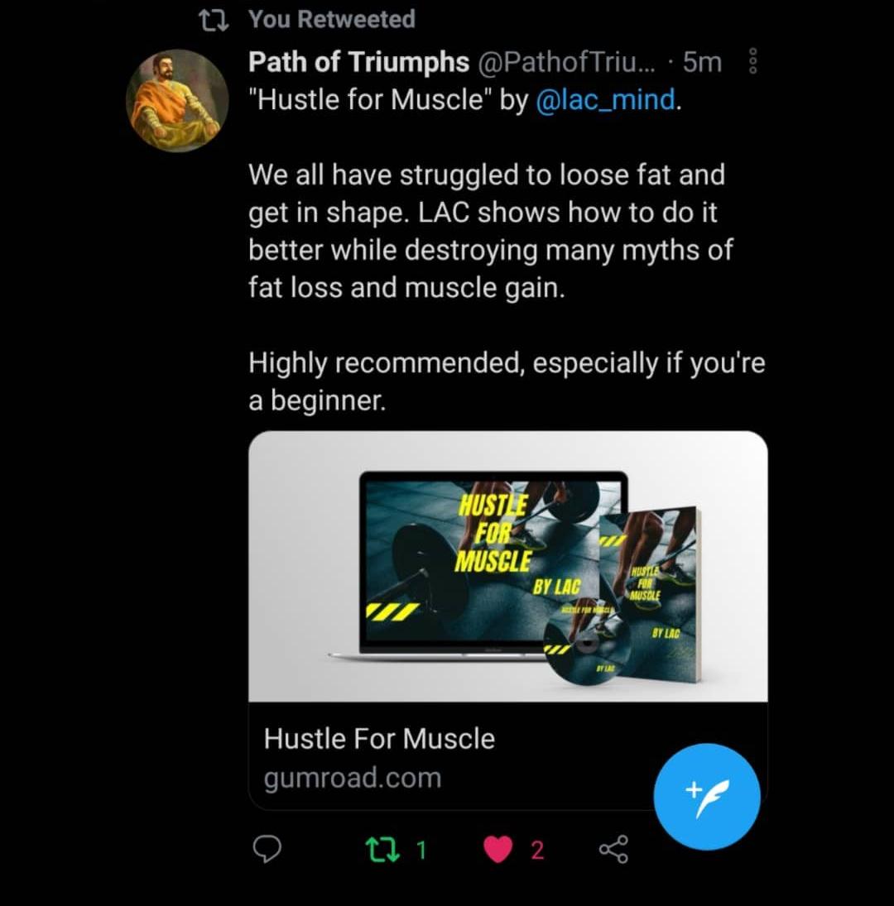Open the @PathofTriu... handle
This screenshot has height=906, width=894.
[x=566, y=62]
